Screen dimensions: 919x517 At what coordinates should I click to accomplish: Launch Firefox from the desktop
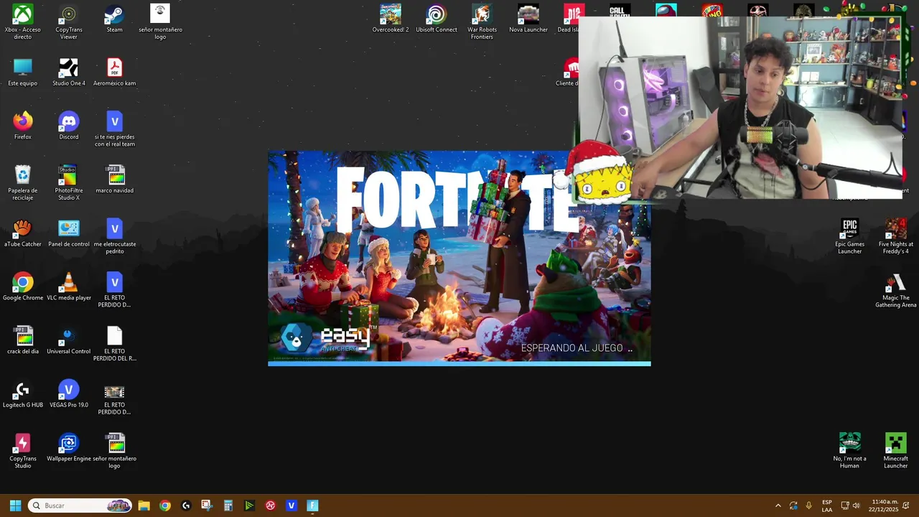[x=22, y=126]
